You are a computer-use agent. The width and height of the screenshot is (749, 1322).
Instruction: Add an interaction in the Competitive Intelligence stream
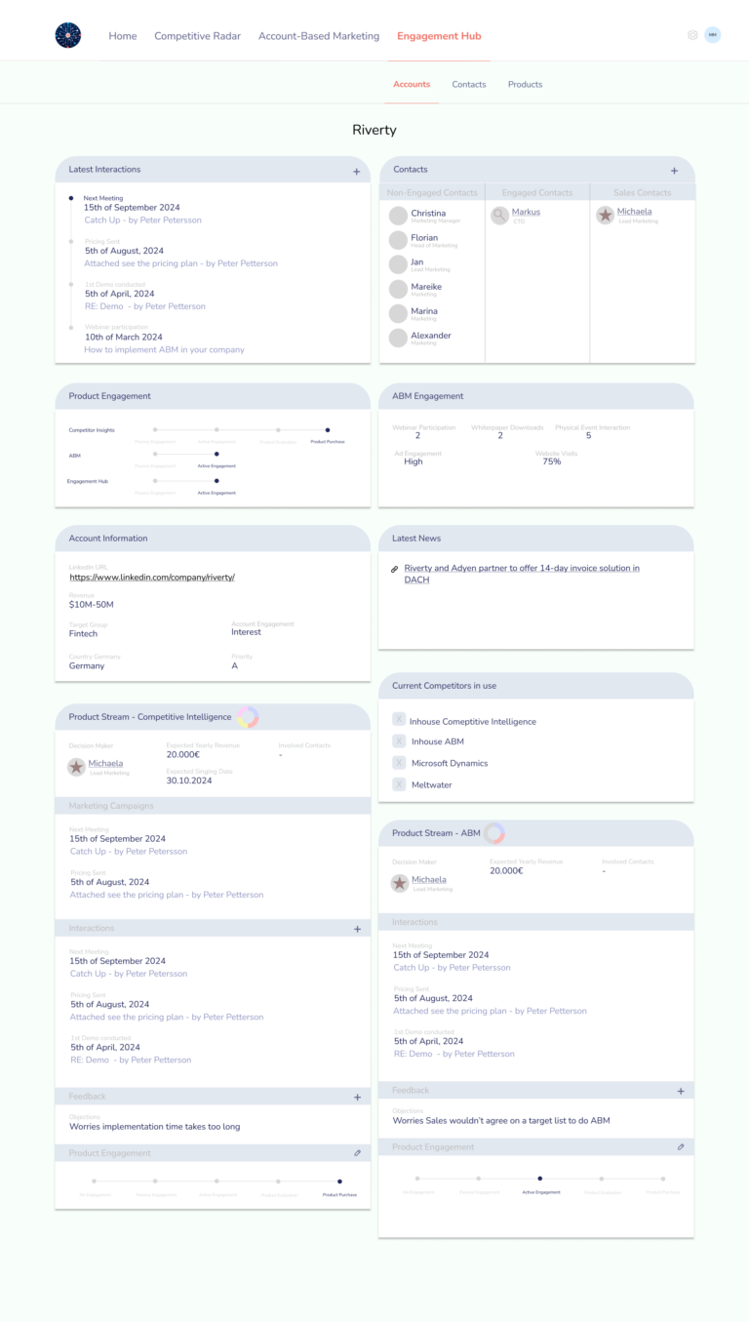357,929
